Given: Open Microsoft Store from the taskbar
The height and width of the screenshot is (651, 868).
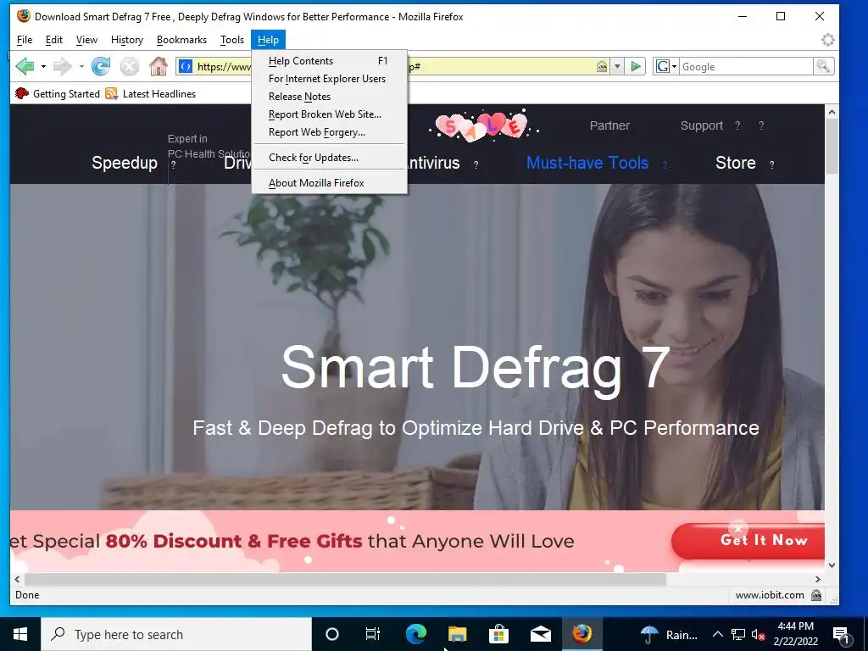Looking at the screenshot, I should [x=498, y=634].
